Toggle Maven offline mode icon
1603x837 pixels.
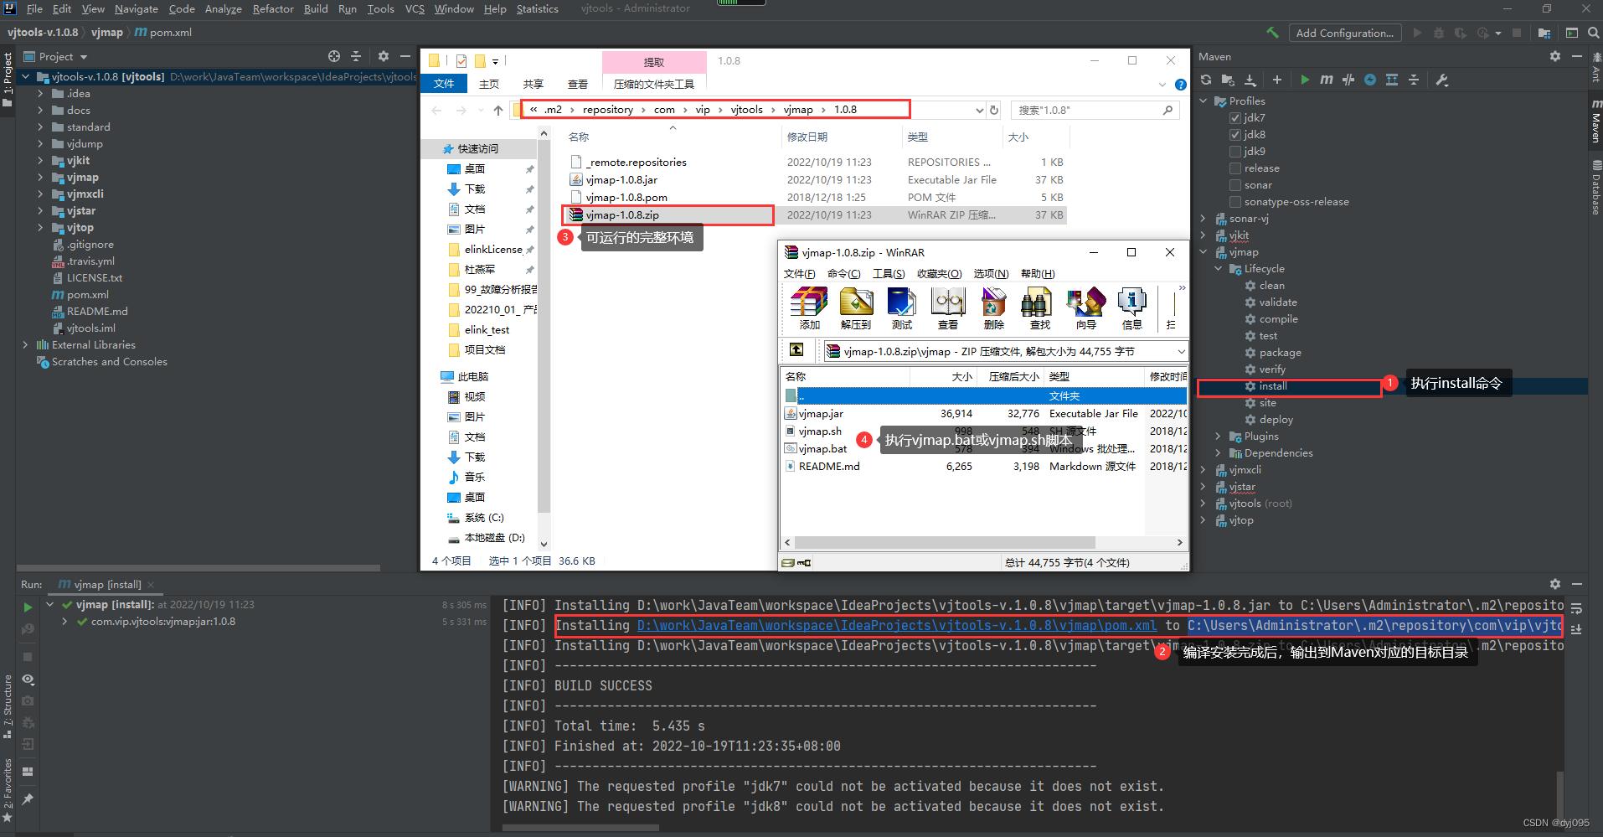click(x=1348, y=80)
